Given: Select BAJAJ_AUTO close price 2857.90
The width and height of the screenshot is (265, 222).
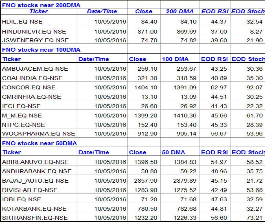Looking at the screenshot, I should tap(145, 181).
